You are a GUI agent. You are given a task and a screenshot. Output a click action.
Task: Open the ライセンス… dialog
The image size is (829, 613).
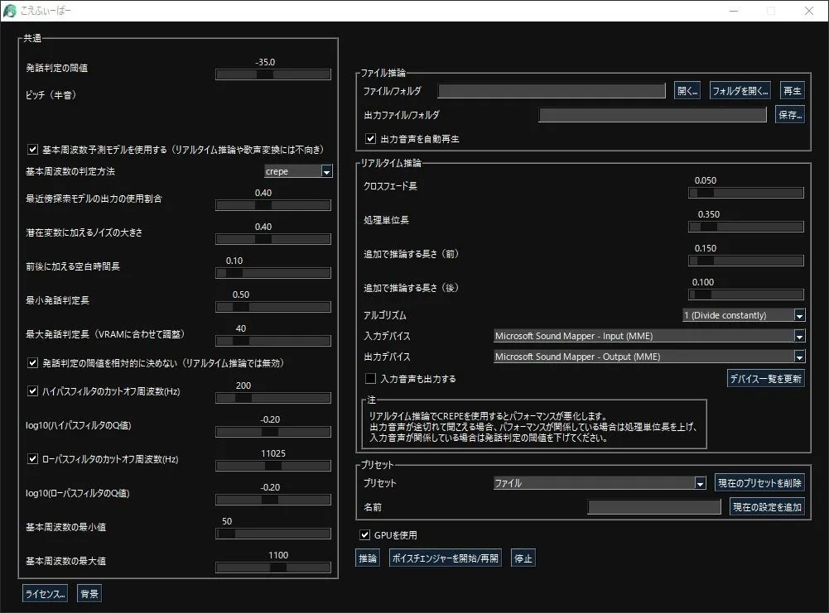44,593
